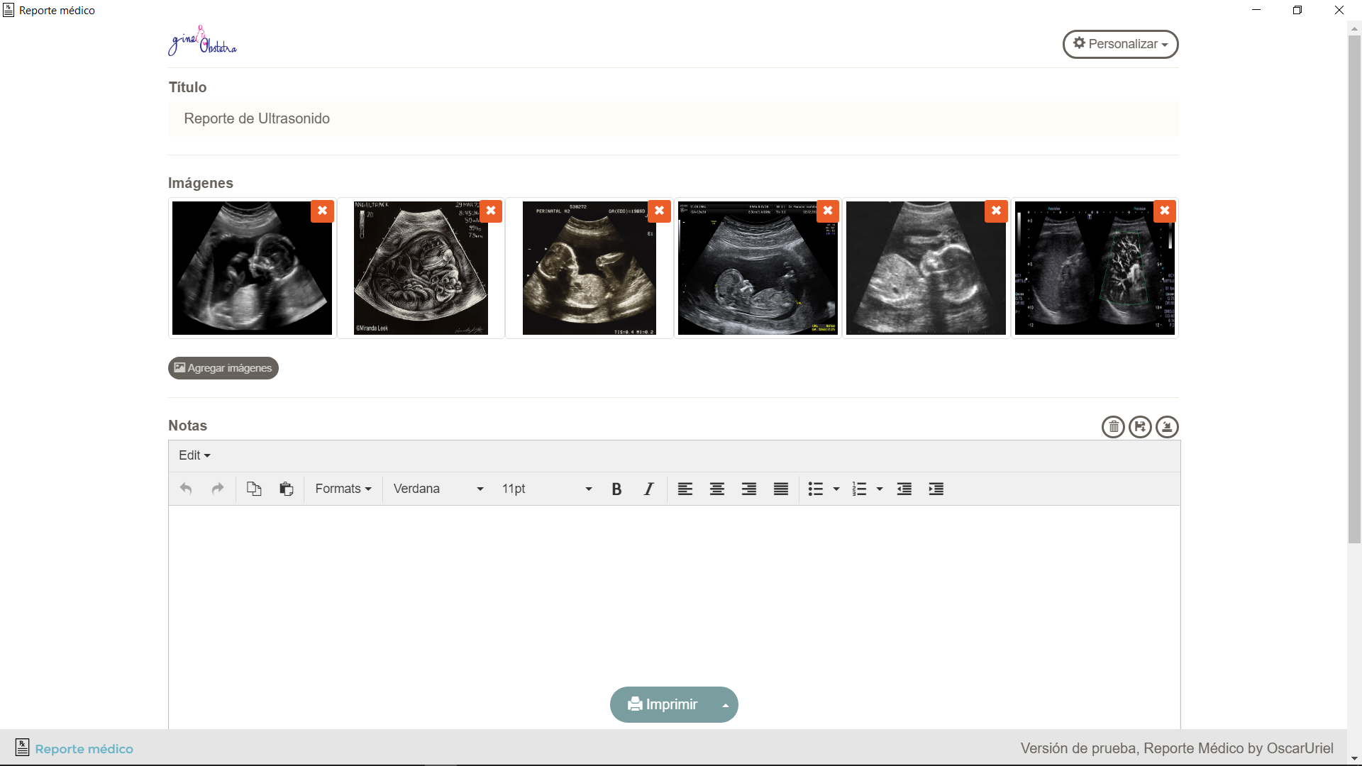Increase indent in the notes editor
This screenshot has width=1362, height=766.
pyautogui.click(x=936, y=489)
